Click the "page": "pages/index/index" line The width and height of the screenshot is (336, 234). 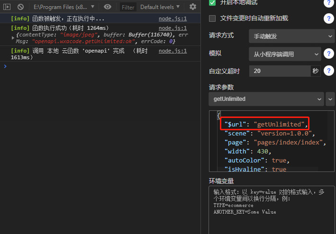coord(275,143)
